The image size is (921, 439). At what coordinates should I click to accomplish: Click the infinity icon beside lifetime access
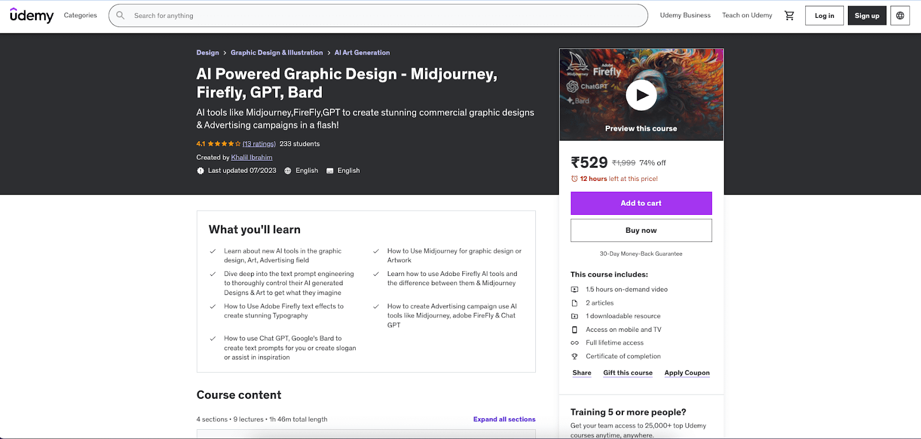(574, 343)
